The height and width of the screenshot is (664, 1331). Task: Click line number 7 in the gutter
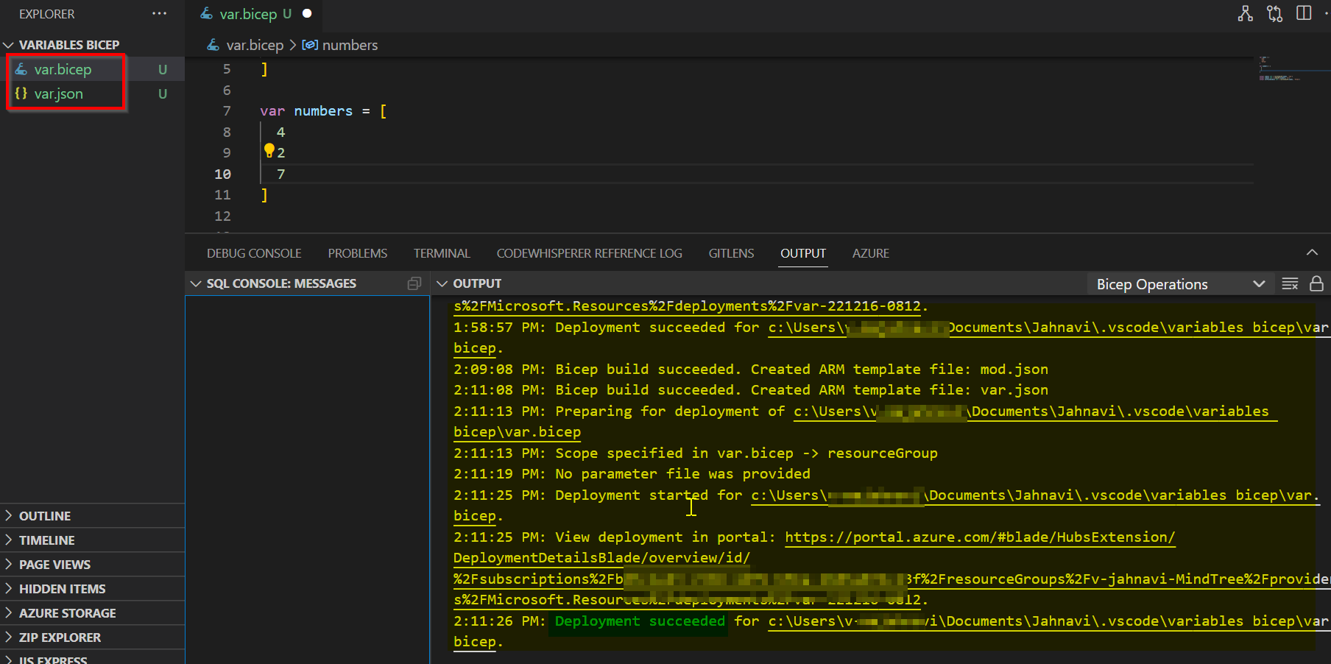tap(227, 111)
